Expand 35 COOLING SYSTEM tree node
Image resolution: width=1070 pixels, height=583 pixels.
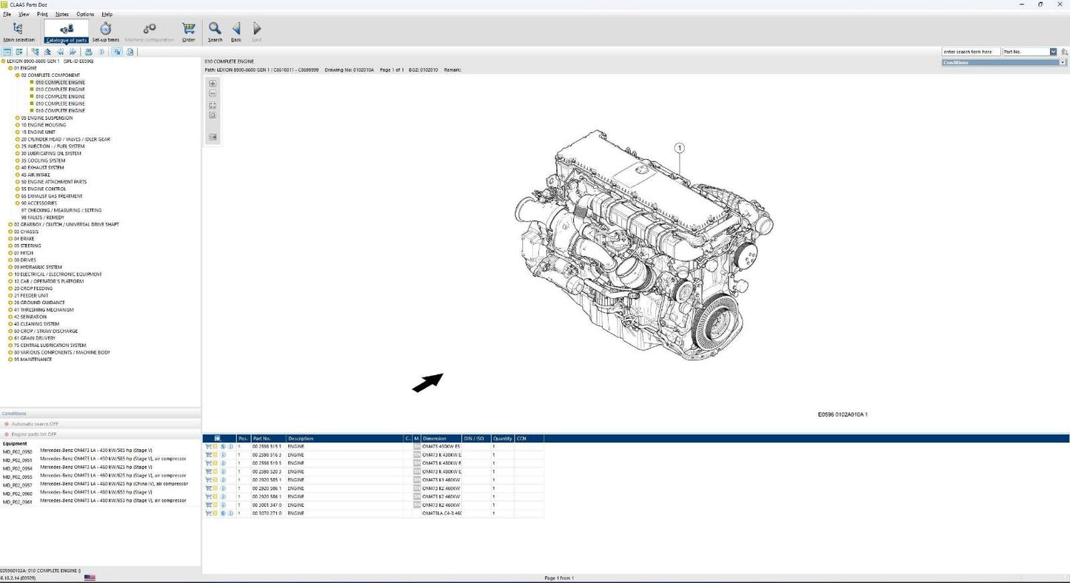[18, 161]
